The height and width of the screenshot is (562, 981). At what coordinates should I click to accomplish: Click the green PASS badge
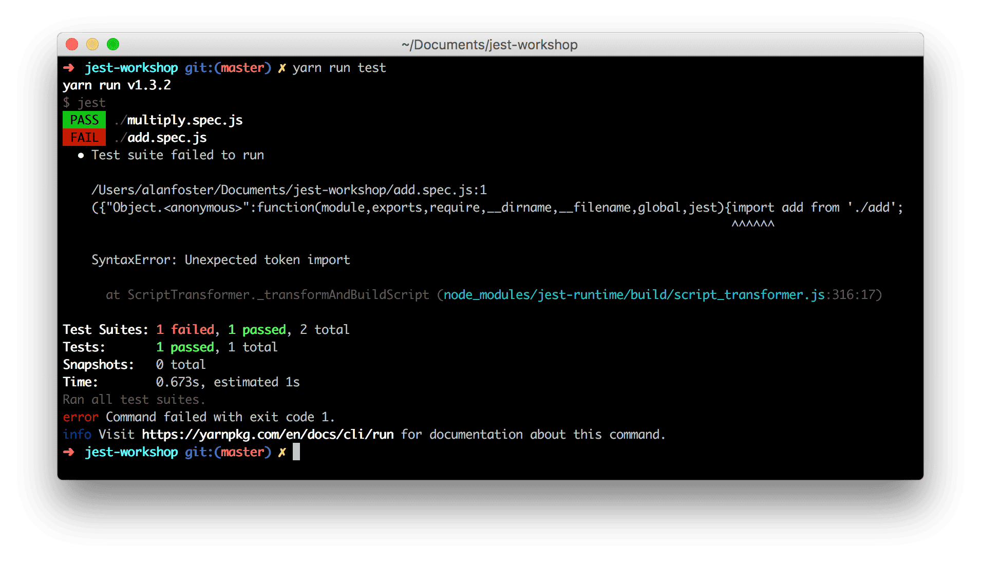coord(84,120)
